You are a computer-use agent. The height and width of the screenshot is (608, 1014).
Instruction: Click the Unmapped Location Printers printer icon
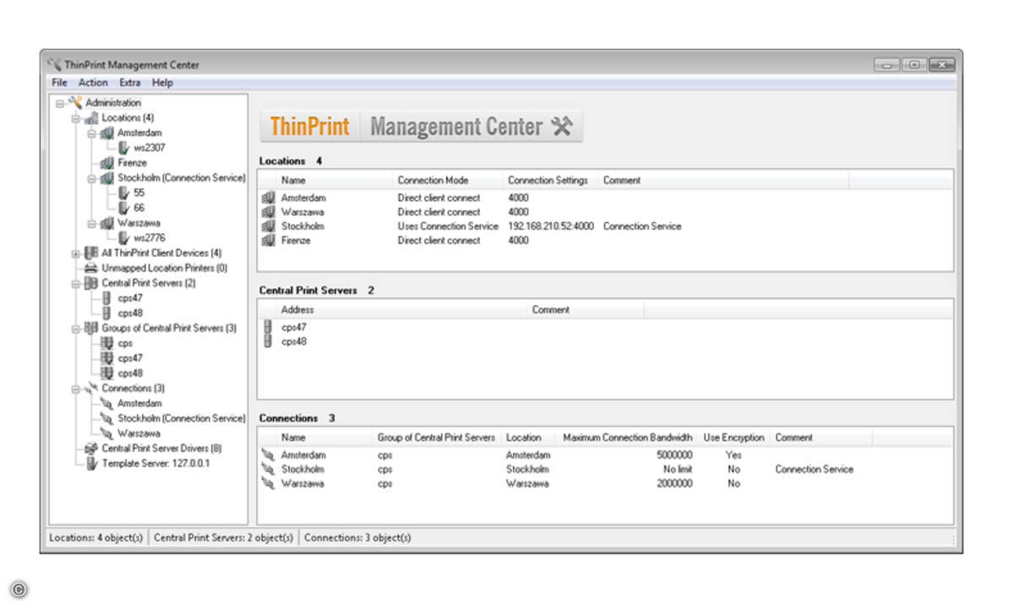pos(91,269)
